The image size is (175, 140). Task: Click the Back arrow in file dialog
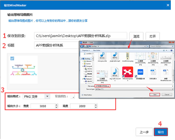tap(82, 46)
